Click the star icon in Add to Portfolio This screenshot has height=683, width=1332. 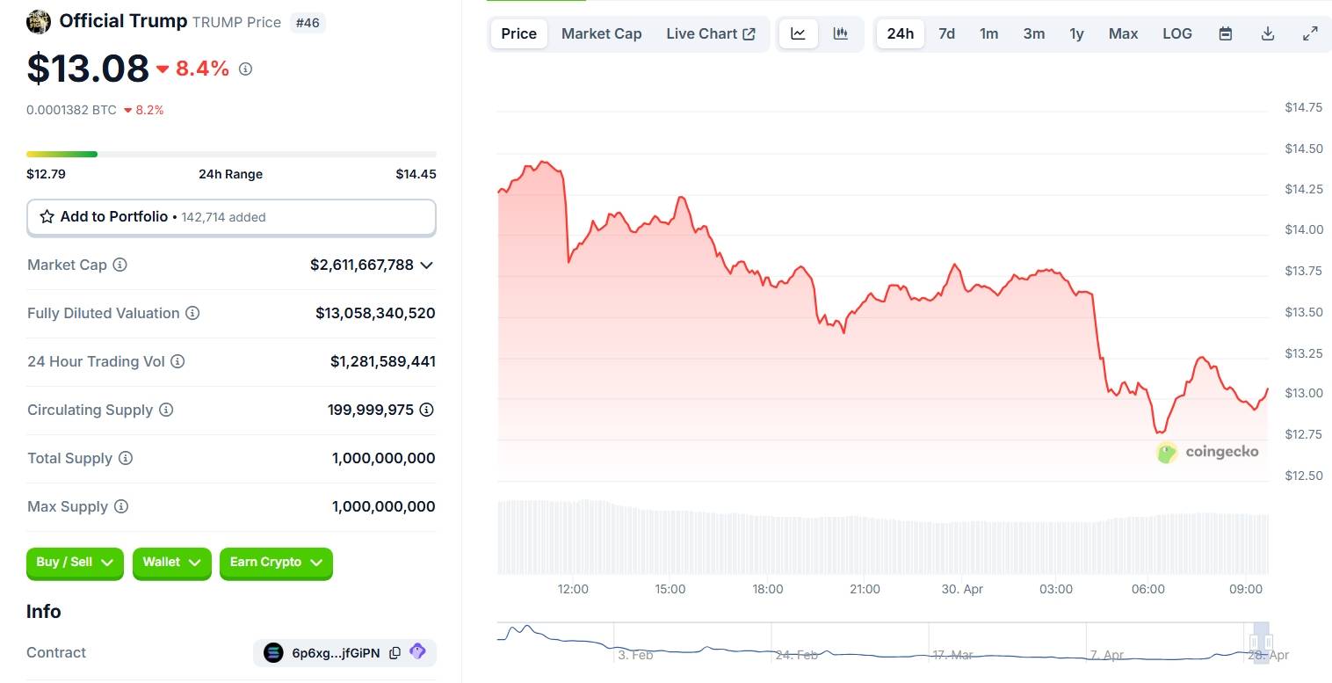(x=47, y=216)
